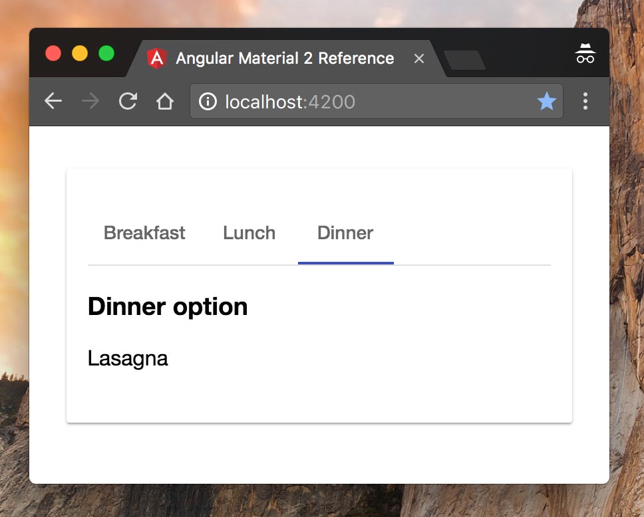Screen dimensions: 644x517
Task: Close the Angular Material 2 Reference tab
Action: pyautogui.click(x=419, y=58)
